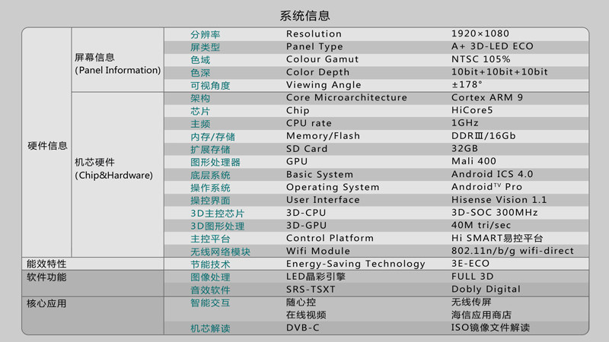Viewport: 609px width, 342px height.
Task: Select the Basic System text
Action: pyautogui.click(x=320, y=175)
